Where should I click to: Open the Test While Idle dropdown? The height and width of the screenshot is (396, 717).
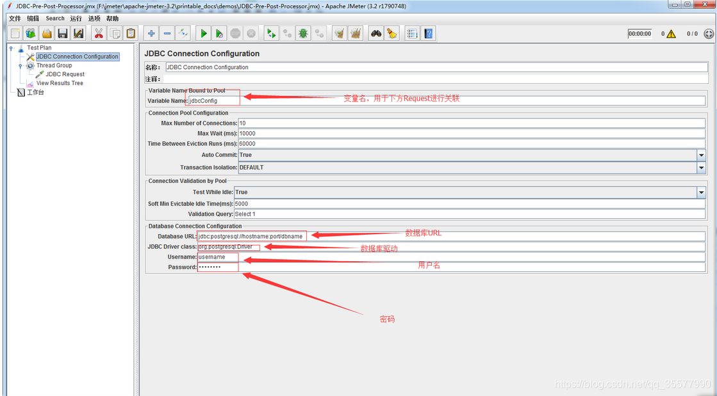tap(702, 193)
